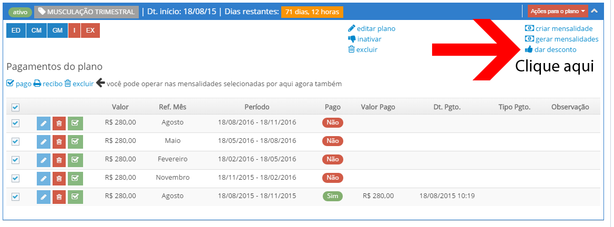
Task: Click the 'gerar mensalidades' link
Action: point(566,39)
